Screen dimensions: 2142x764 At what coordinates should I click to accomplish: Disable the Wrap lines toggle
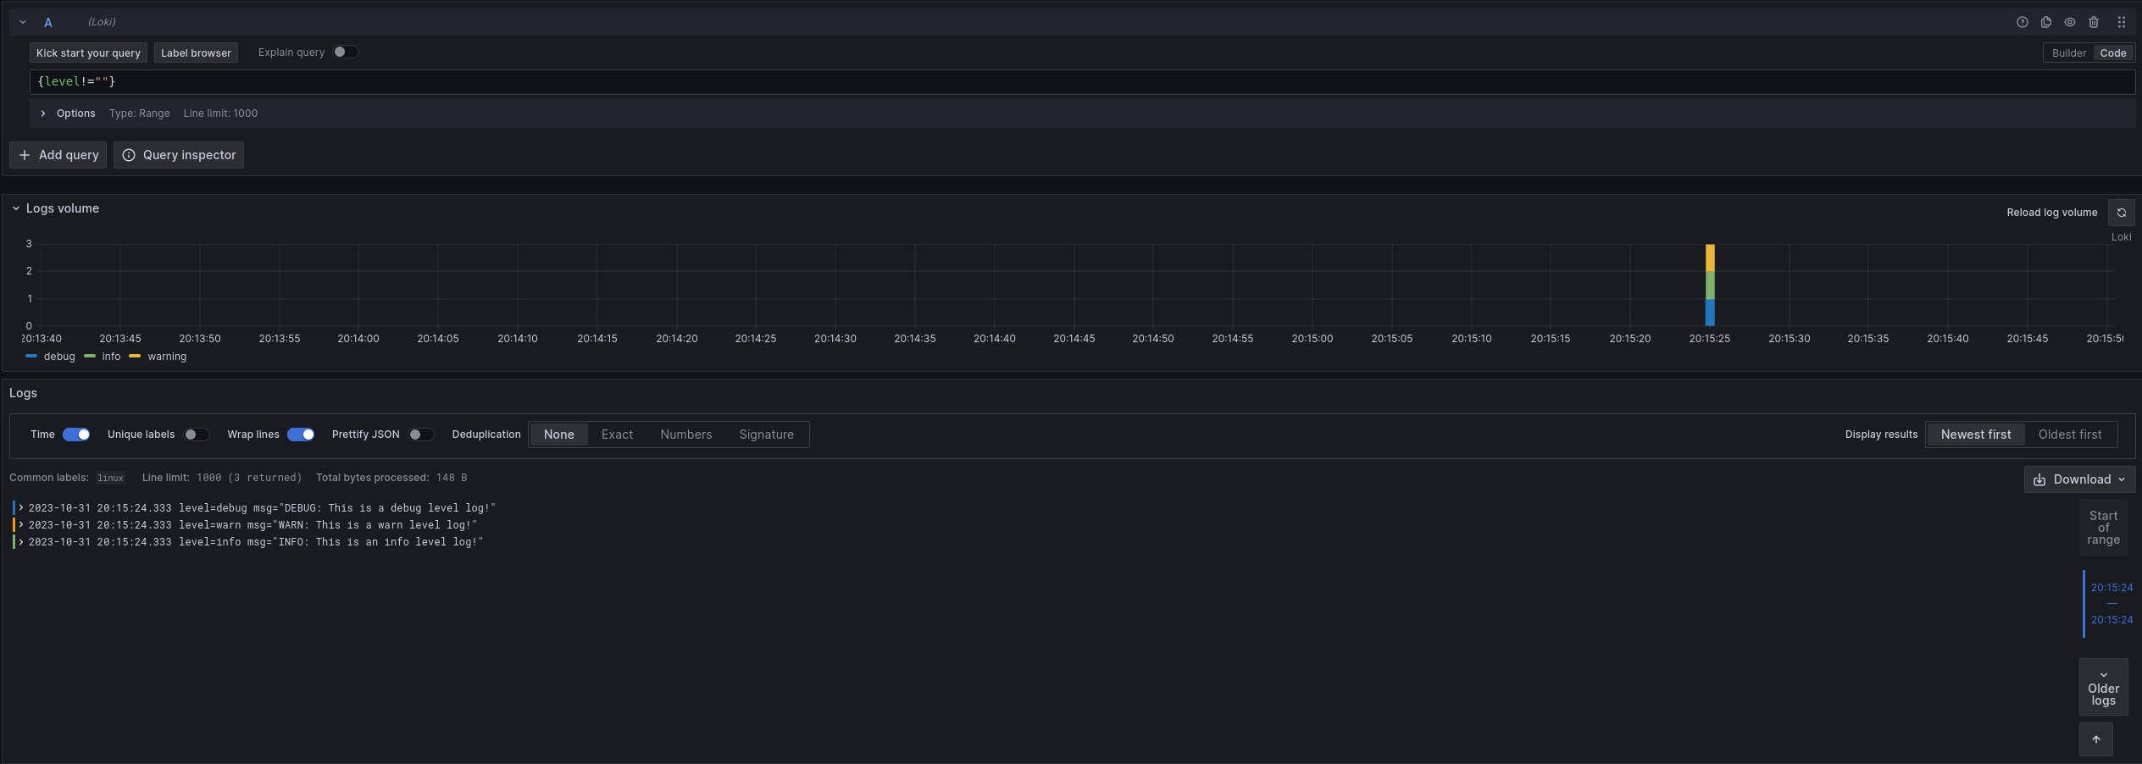click(x=300, y=435)
